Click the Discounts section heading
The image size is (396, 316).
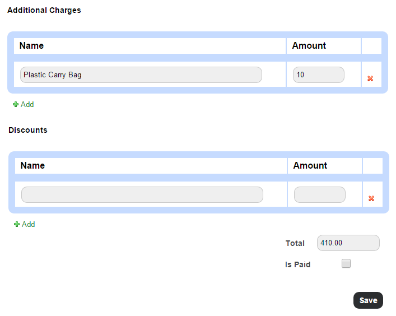(28, 130)
